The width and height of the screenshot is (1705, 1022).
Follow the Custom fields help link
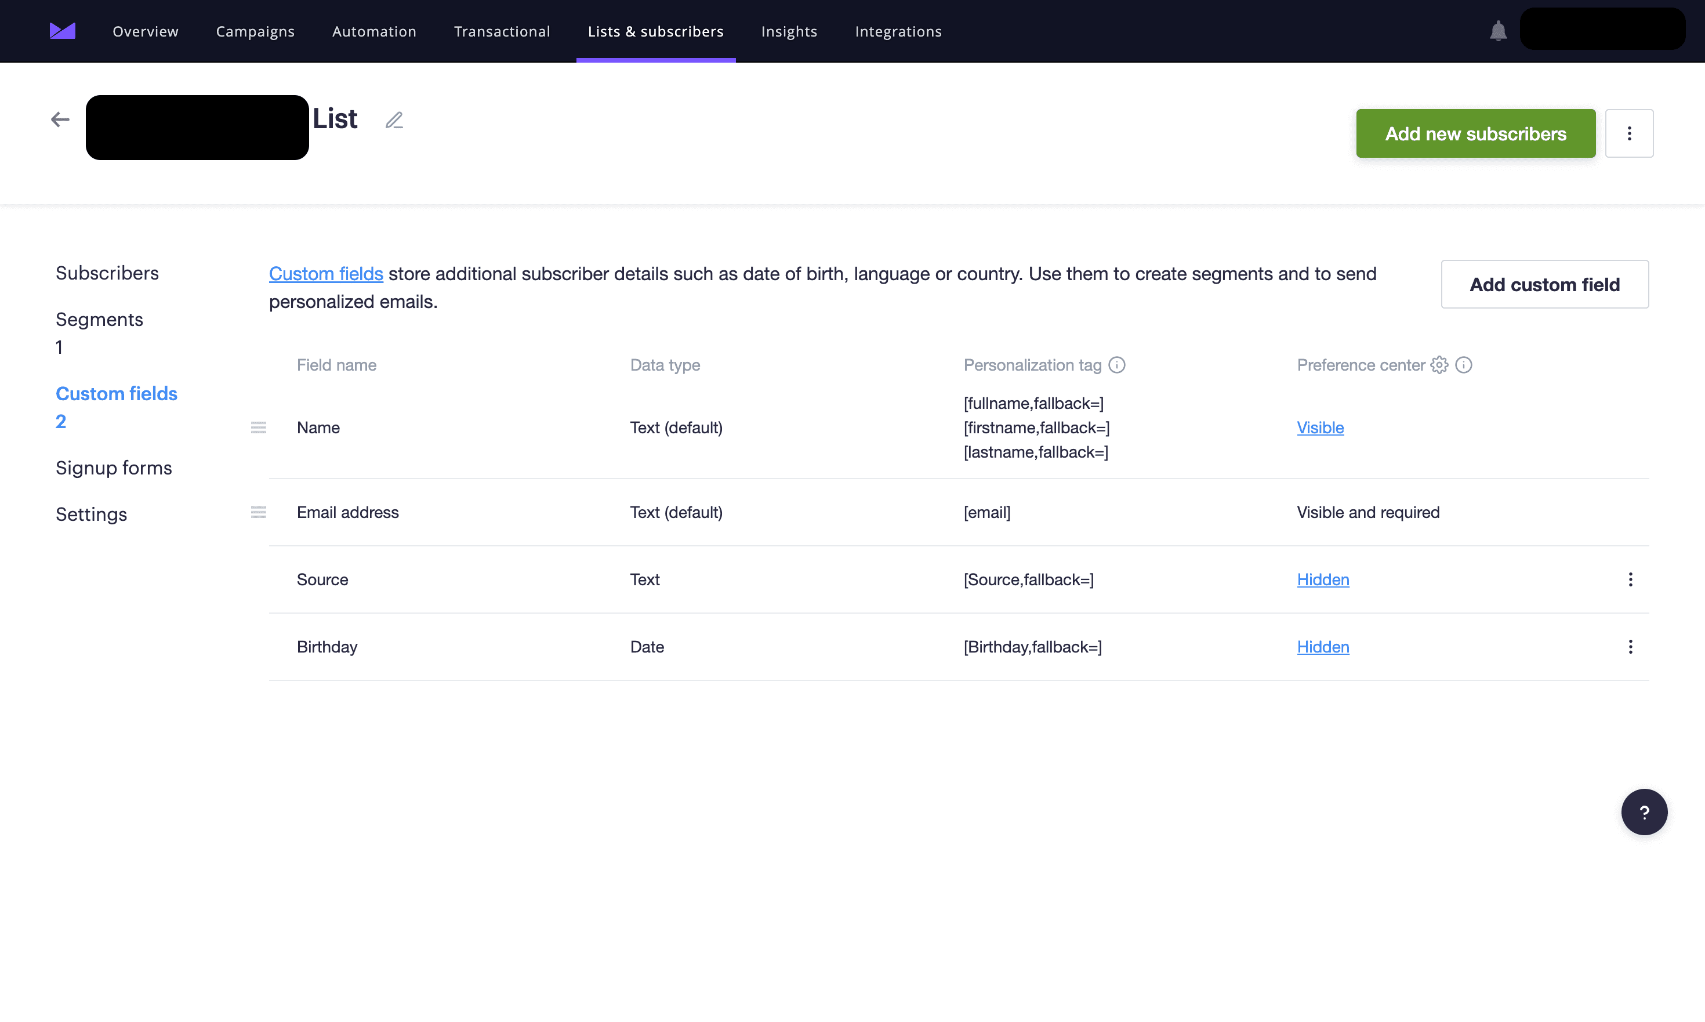coord(326,274)
